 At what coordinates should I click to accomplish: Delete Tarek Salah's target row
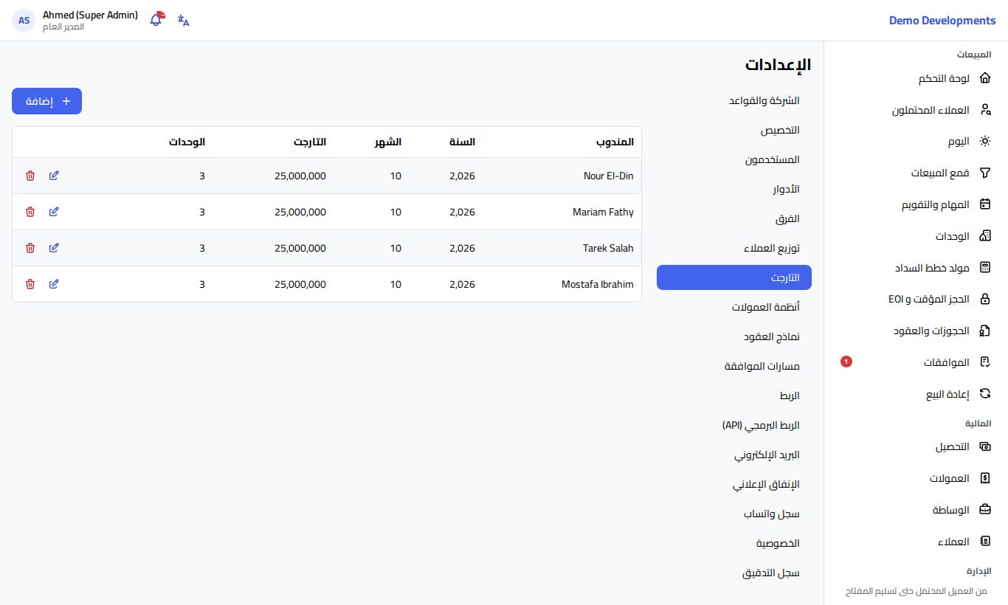[30, 248]
